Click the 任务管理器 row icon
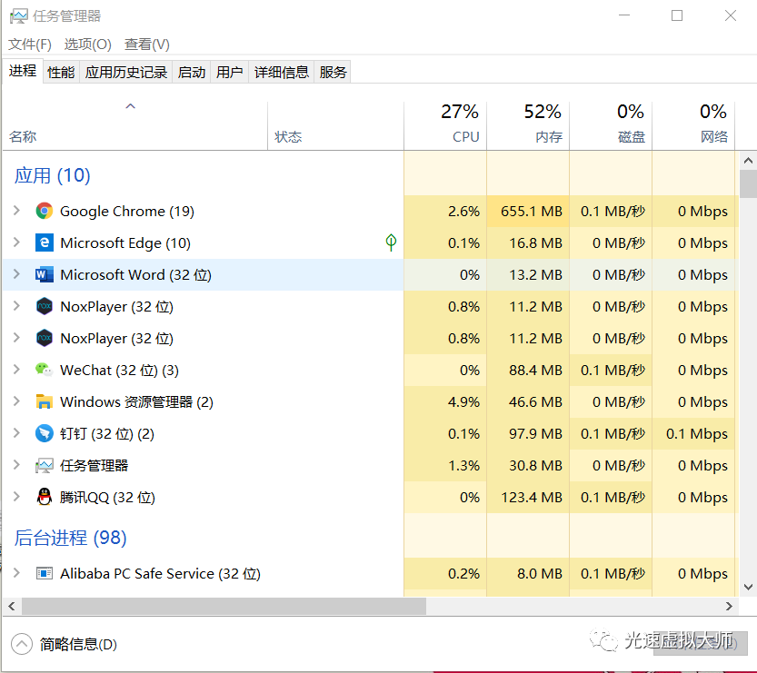This screenshot has height=673, width=757. (44, 466)
